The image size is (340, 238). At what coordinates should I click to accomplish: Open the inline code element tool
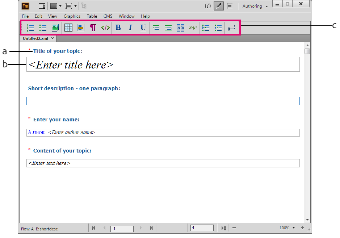(x=105, y=28)
